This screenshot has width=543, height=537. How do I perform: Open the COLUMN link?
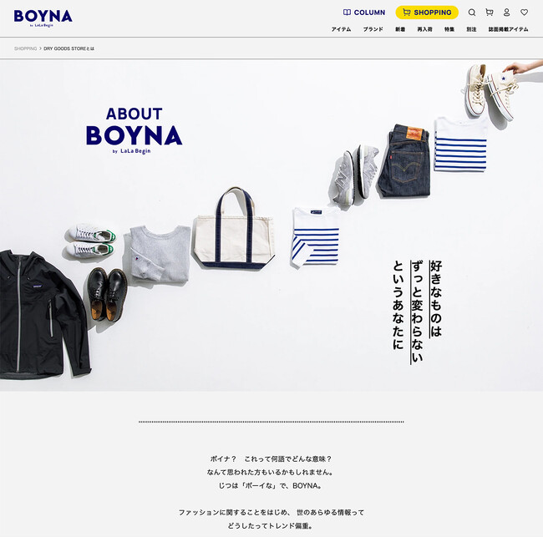coord(364,13)
